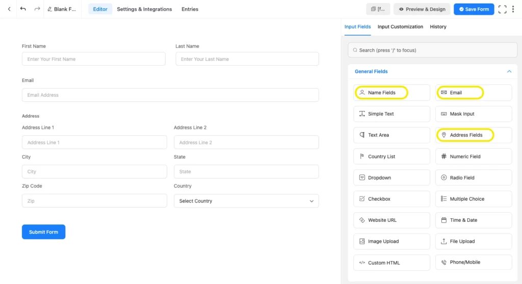
Task: Open the three-dot more options menu
Action: pyautogui.click(x=513, y=9)
